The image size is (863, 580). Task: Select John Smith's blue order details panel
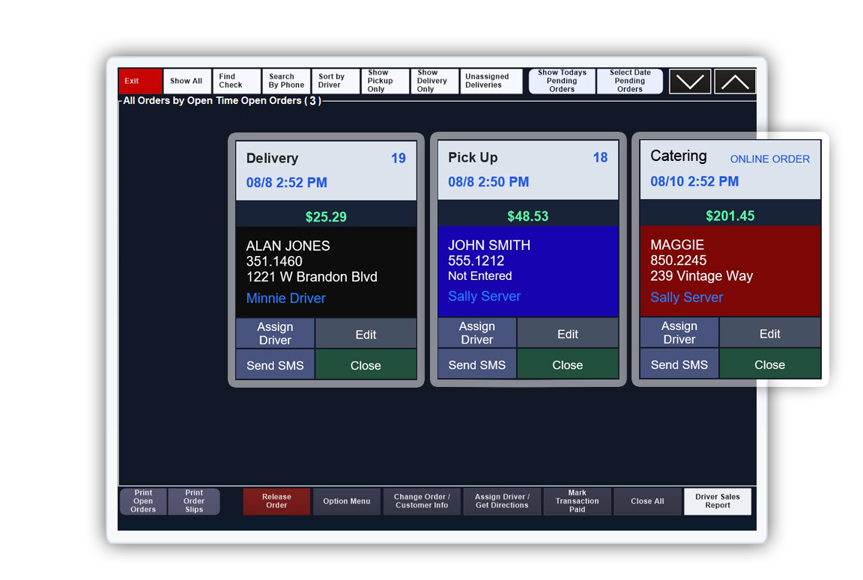coord(528,271)
